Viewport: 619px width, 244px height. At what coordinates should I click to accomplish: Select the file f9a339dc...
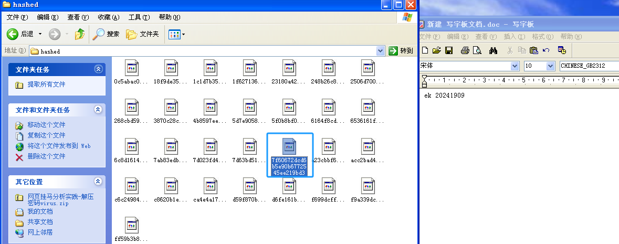tap(368, 190)
